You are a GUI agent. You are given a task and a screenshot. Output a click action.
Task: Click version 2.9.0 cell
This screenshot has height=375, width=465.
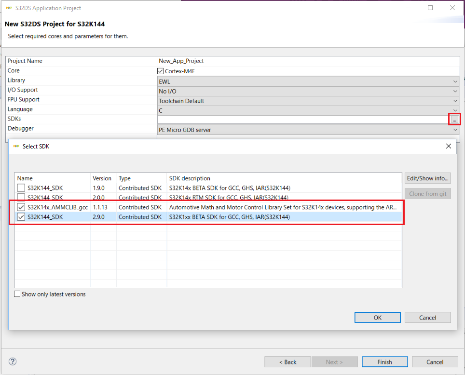pos(98,217)
